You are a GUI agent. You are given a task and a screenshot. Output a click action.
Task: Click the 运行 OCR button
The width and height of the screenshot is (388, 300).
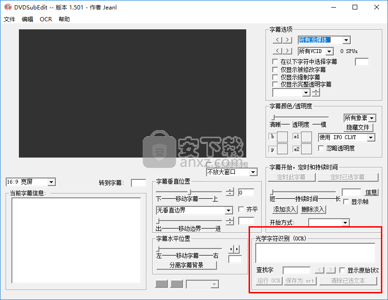pyautogui.click(x=269, y=281)
